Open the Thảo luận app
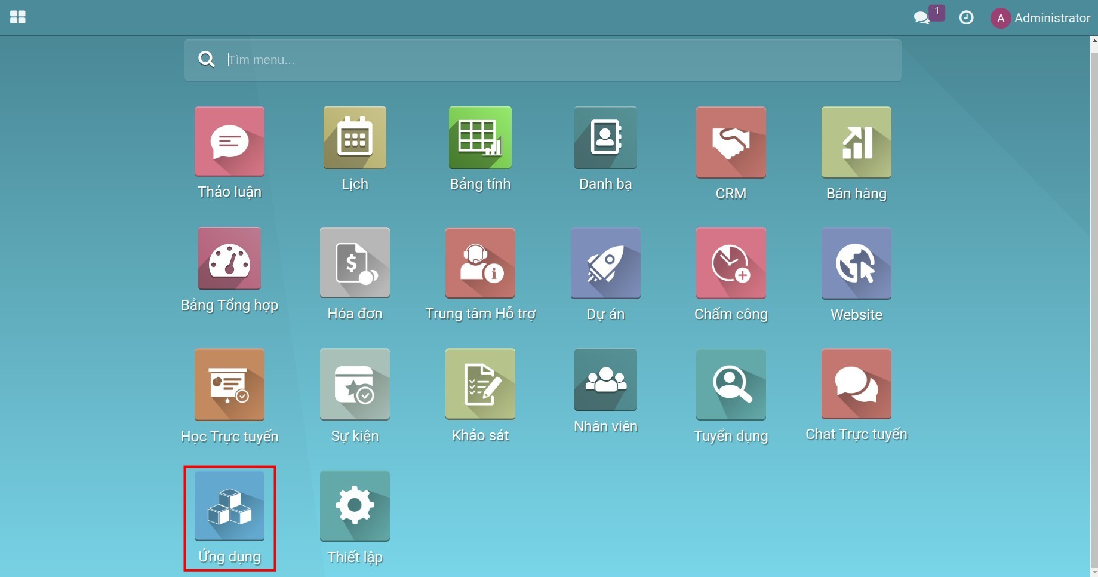 [229, 142]
